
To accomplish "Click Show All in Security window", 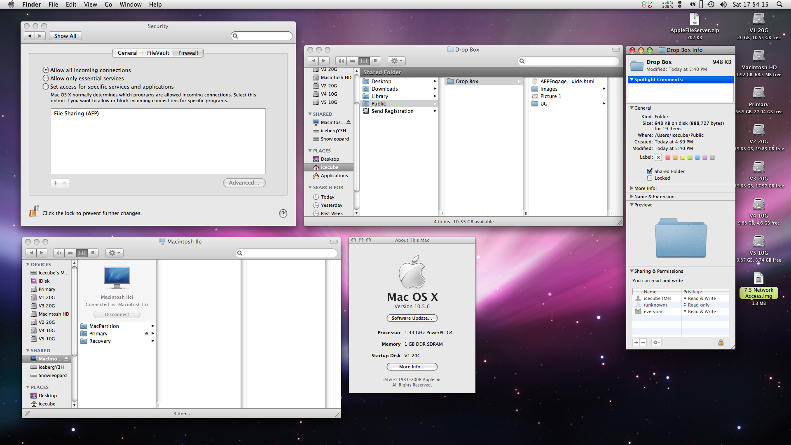I will (65, 36).
